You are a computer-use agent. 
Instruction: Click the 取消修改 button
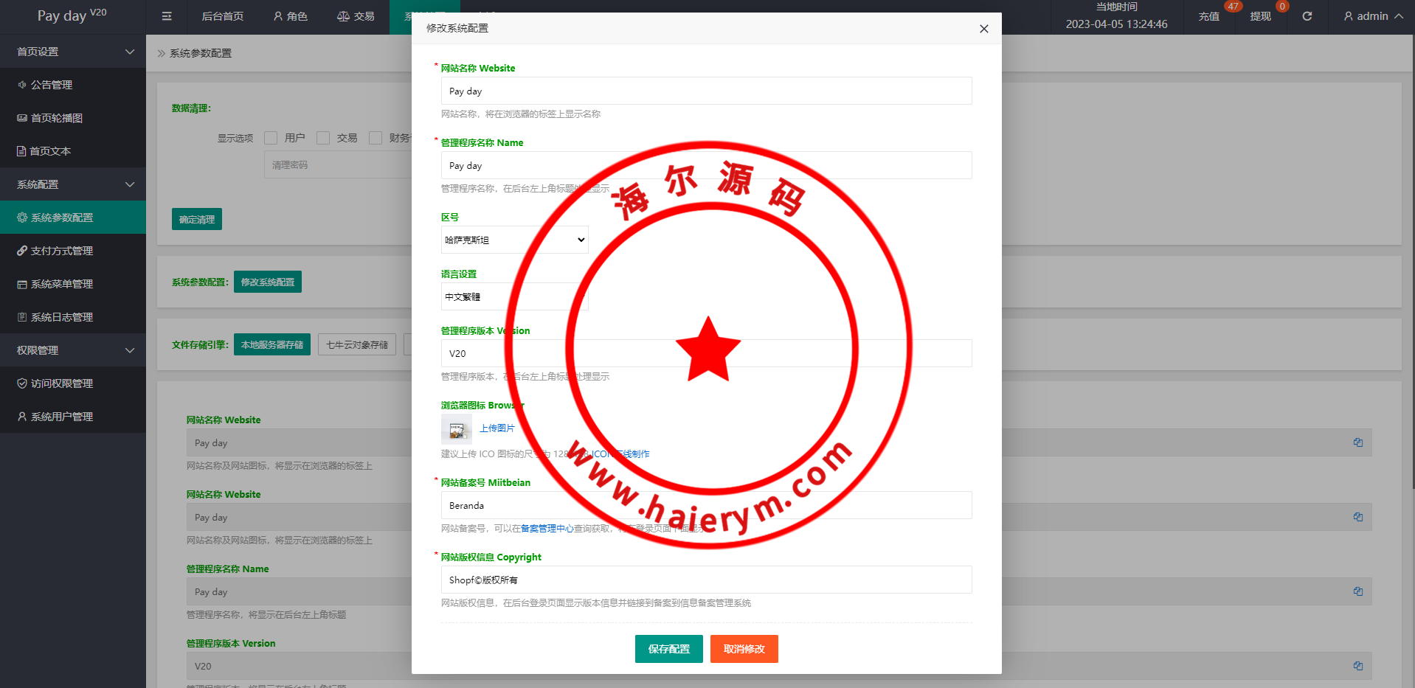pyautogui.click(x=744, y=649)
